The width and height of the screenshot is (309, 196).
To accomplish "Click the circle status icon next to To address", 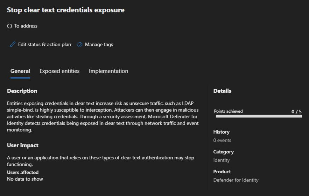I will point(10,26).
